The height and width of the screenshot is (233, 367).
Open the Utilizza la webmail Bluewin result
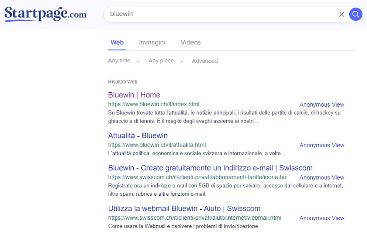184,208
